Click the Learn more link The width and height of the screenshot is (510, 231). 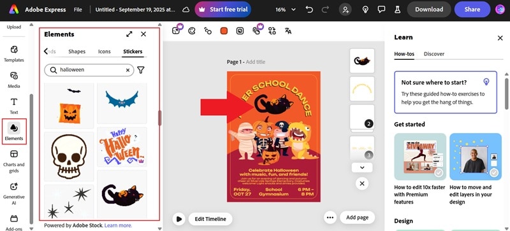pyautogui.click(x=118, y=225)
